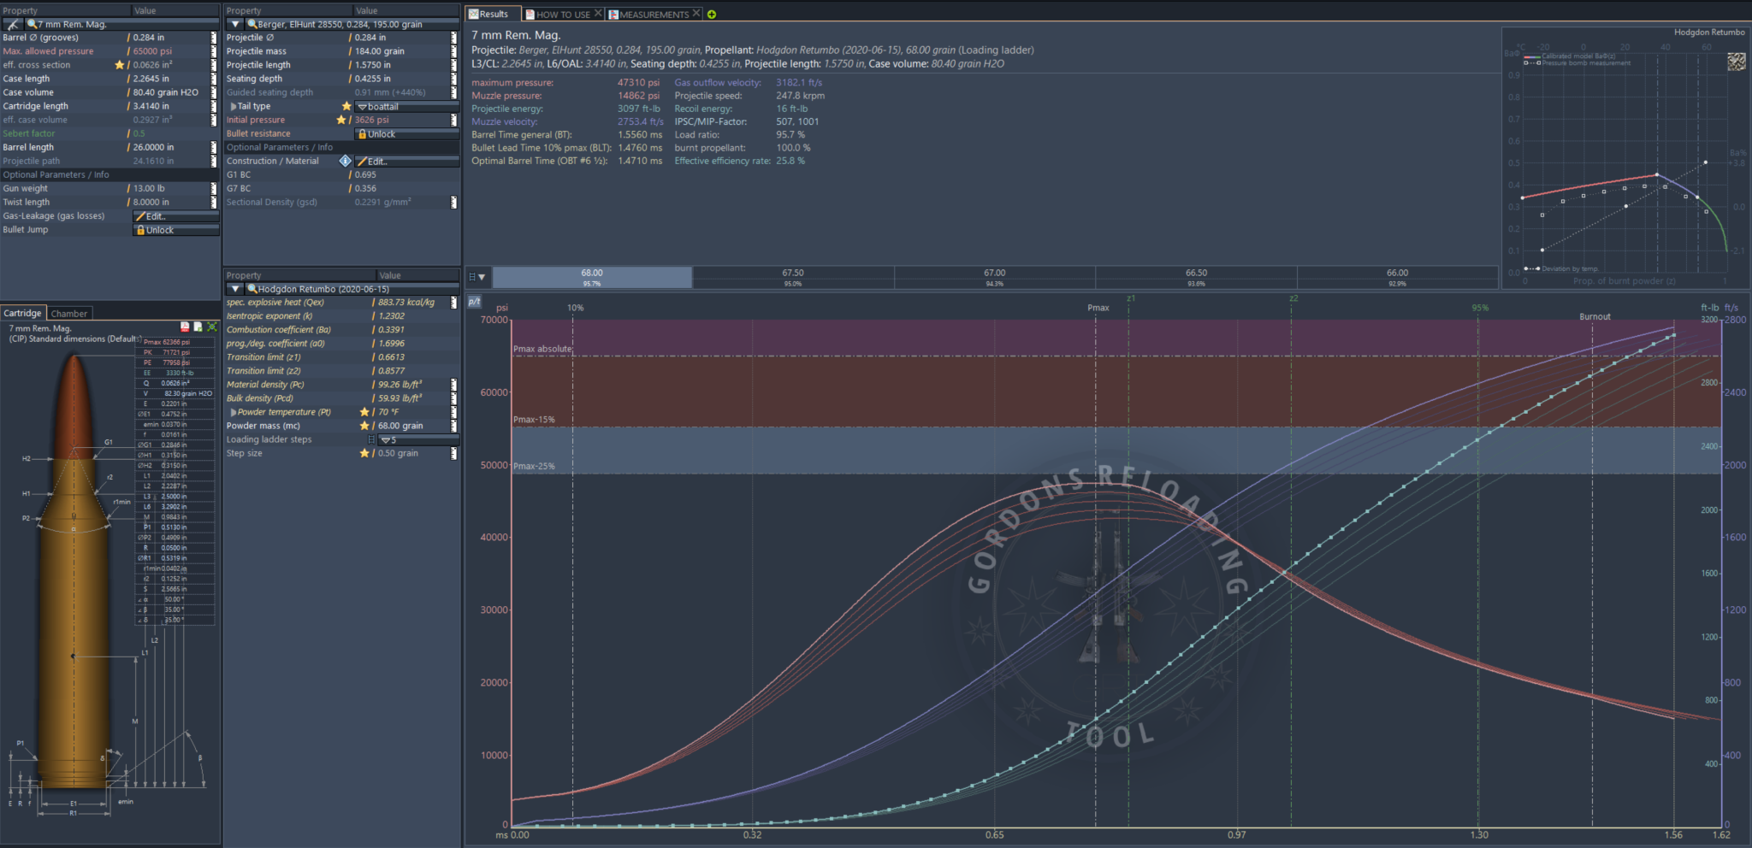Click the star next to Powder mass (mc)
The width and height of the screenshot is (1752, 848).
coord(364,426)
